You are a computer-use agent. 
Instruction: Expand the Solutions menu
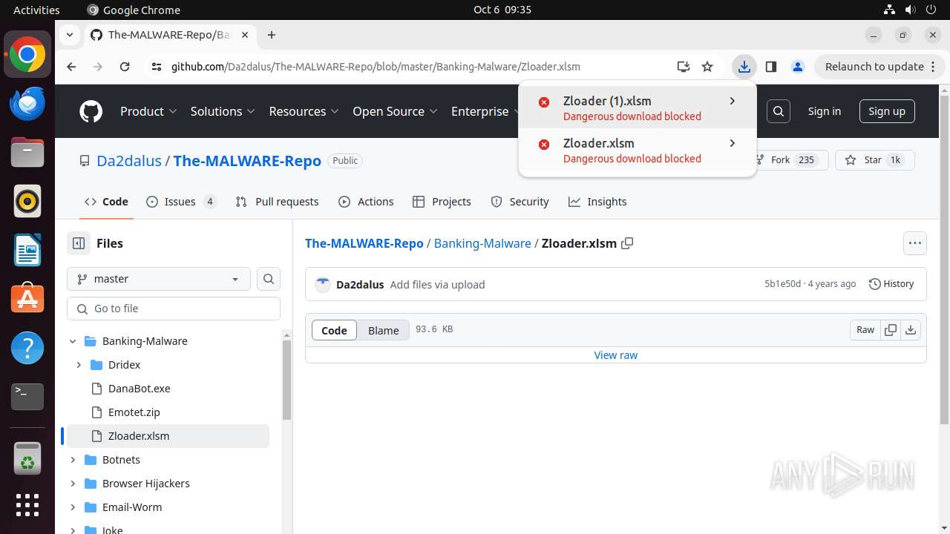[223, 111]
